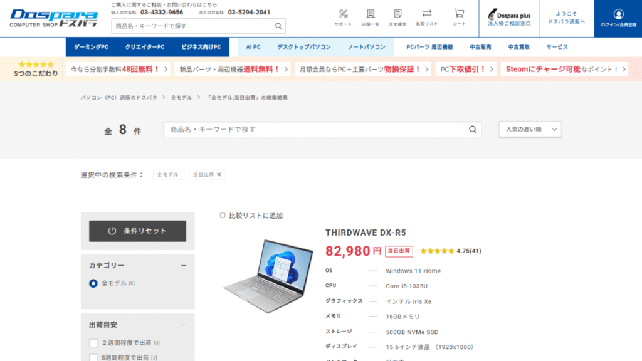Open the THIRDWAVE DX-R5 product title
The height and width of the screenshot is (361, 642).
tap(366, 233)
